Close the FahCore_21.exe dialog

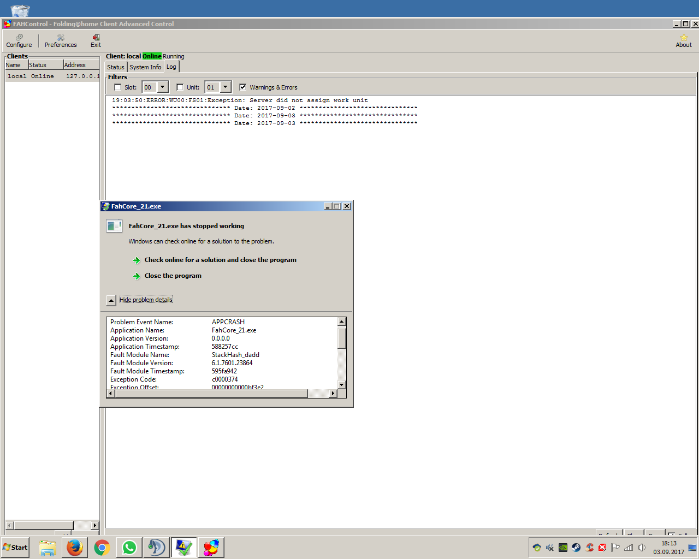coord(347,206)
